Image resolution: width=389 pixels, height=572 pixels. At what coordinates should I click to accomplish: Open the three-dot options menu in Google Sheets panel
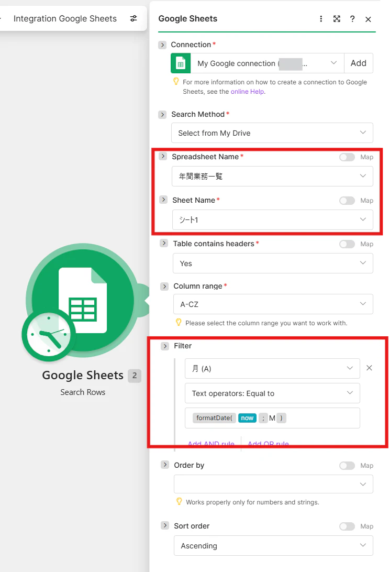321,19
